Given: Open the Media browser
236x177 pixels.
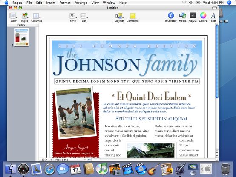Looking at the screenshot, I should pyautogui.click(x=183, y=17).
